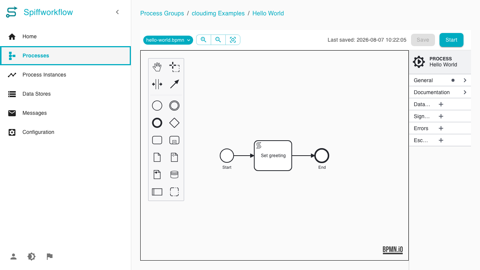Collapse the left navigation sidebar
The image size is (480, 270).
tap(117, 12)
